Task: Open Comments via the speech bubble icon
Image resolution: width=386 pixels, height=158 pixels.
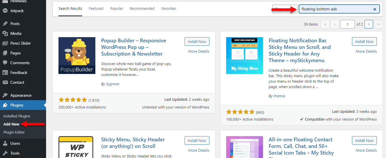Action: [x=5, y=63]
